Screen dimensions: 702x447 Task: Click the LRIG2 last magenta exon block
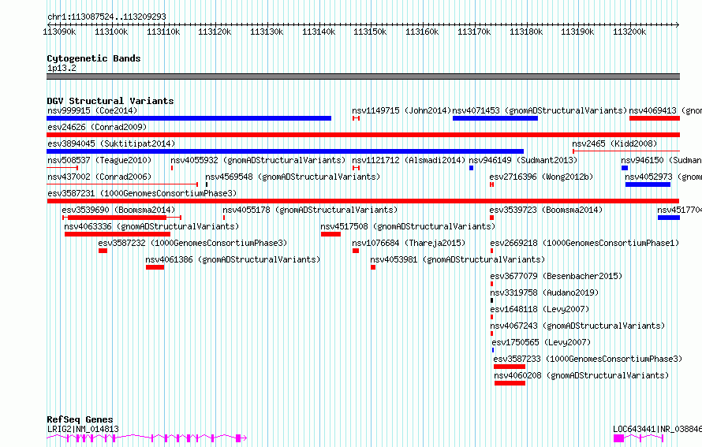click(x=239, y=438)
